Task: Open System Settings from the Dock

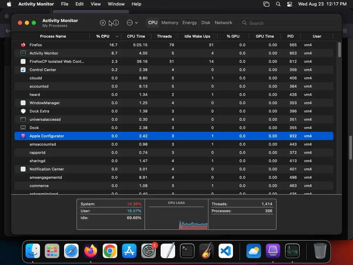Action: pyautogui.click(x=149, y=251)
